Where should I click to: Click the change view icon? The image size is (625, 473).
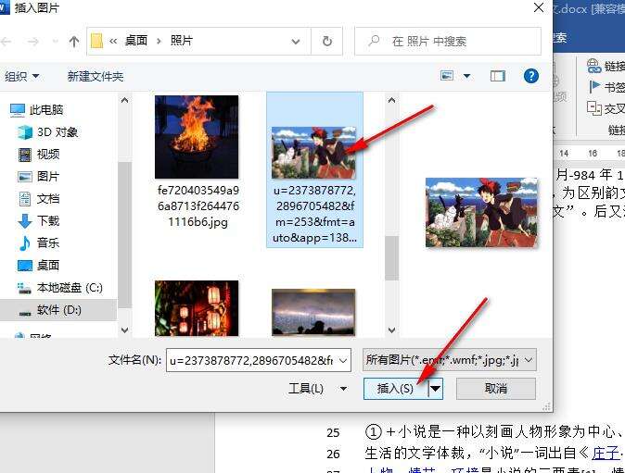pyautogui.click(x=447, y=75)
